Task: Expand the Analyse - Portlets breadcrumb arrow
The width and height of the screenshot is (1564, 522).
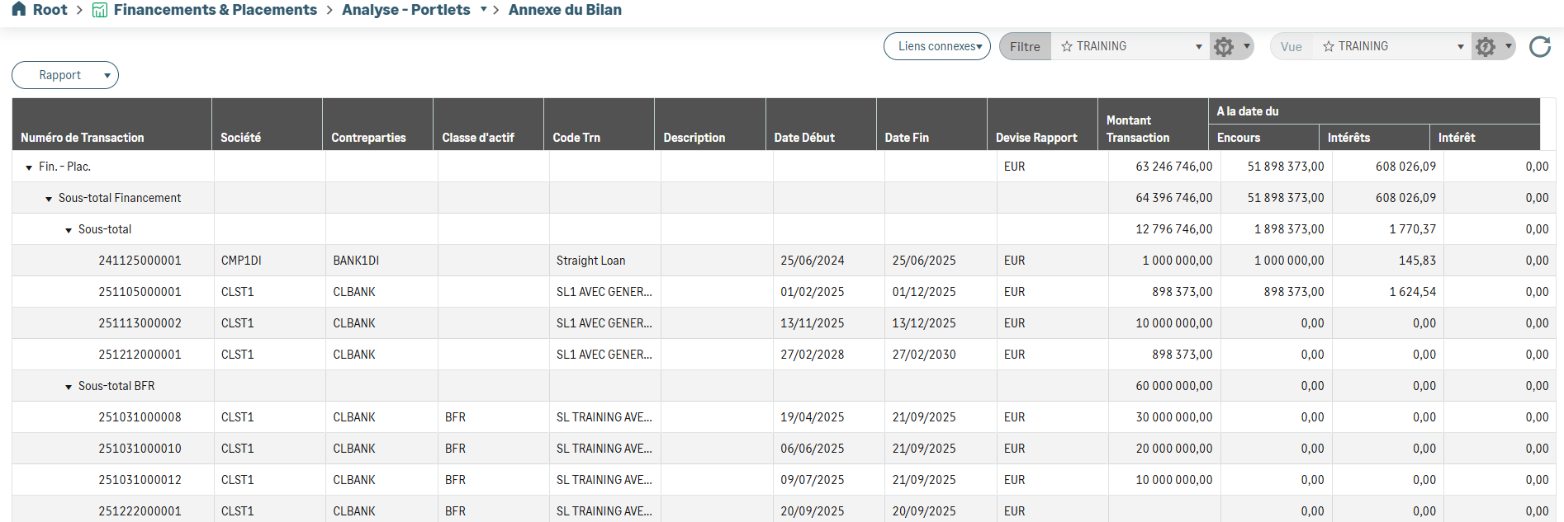Action: pyautogui.click(x=483, y=9)
